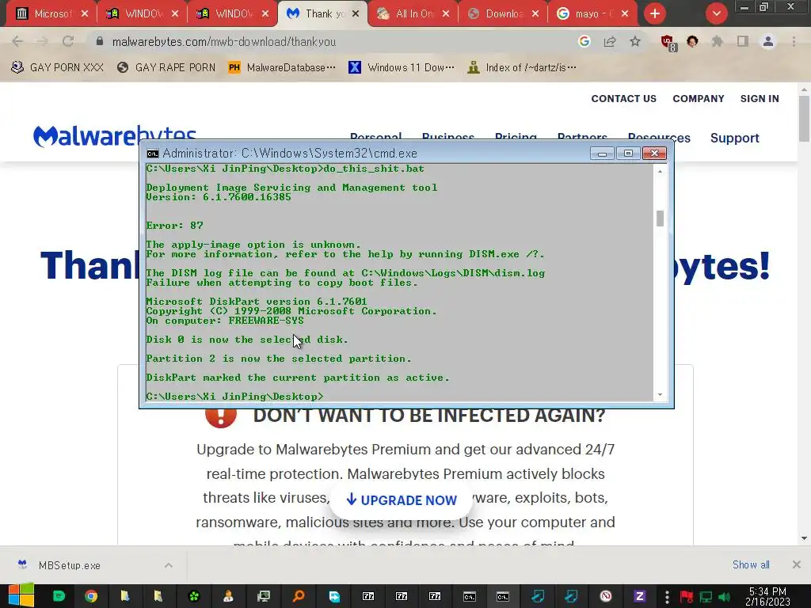Screen dimensions: 811x608
Task: Click the cmd window scrollbar thumb
Action: [x=660, y=218]
